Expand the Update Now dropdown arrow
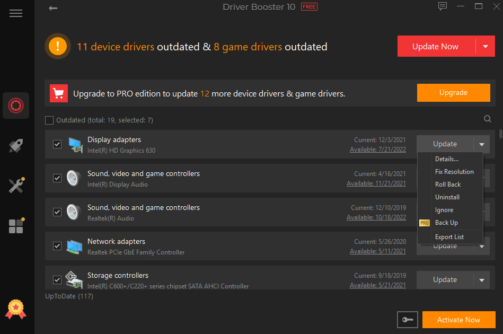Image resolution: width=503 pixels, height=334 pixels. [486, 47]
